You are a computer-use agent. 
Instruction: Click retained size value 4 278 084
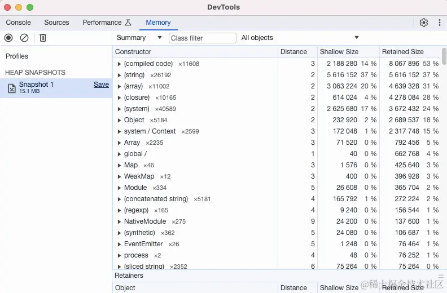coord(404,97)
